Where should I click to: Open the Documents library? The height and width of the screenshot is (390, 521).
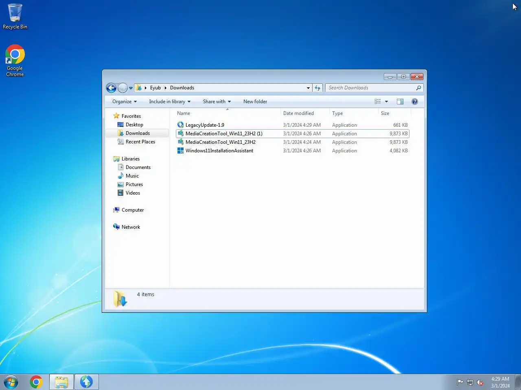138,167
